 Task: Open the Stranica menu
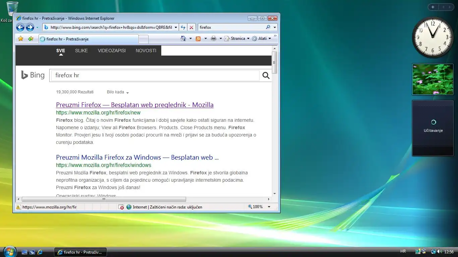(x=237, y=38)
